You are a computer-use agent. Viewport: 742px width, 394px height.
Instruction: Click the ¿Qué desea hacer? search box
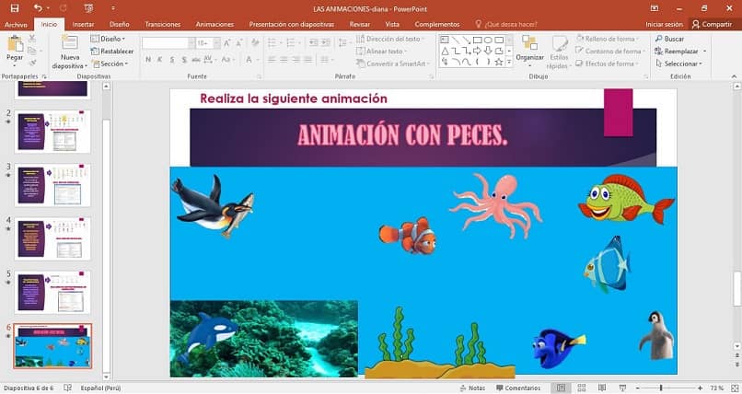coord(506,24)
